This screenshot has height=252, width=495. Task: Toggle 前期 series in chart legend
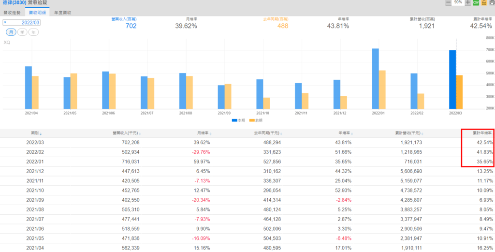[256, 120]
